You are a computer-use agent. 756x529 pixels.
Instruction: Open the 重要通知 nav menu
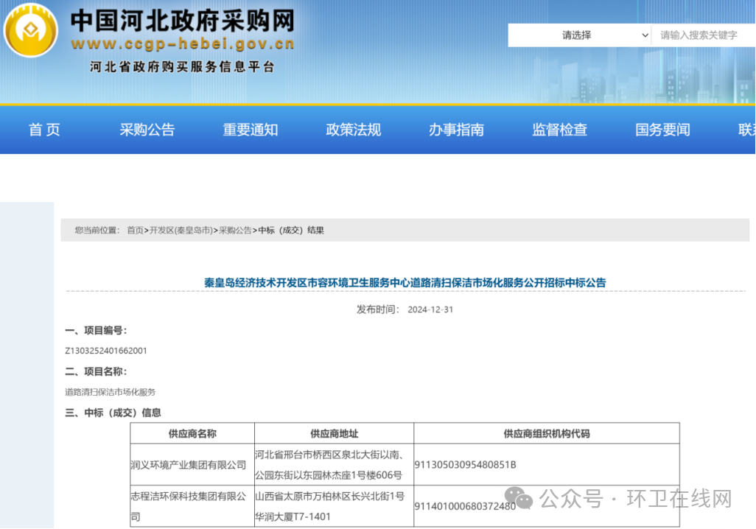point(251,130)
